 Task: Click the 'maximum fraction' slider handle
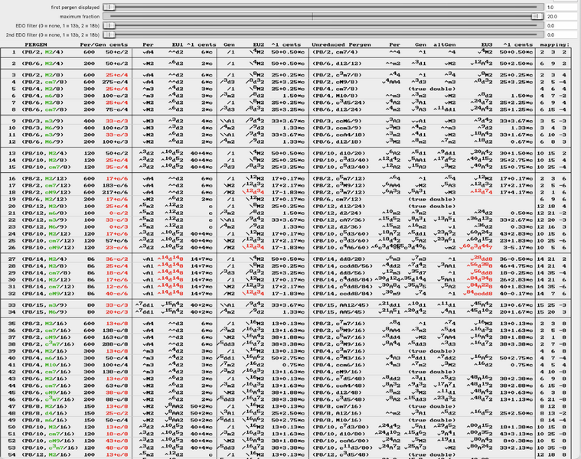click(x=537, y=16)
